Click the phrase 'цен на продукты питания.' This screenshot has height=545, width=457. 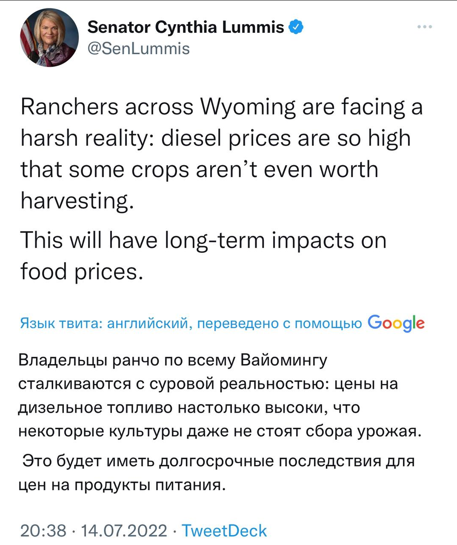[122, 485]
